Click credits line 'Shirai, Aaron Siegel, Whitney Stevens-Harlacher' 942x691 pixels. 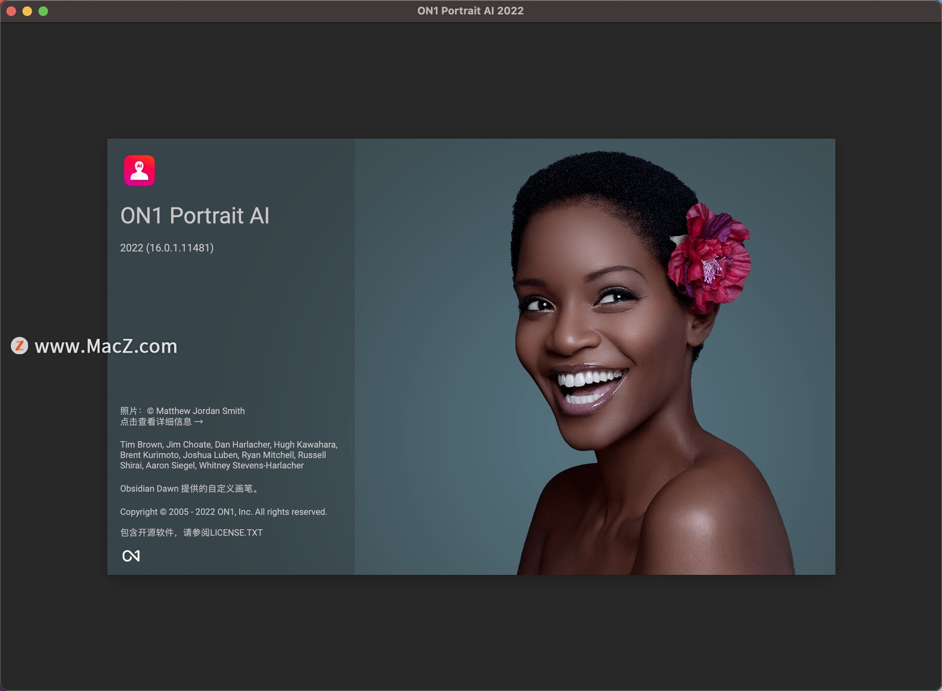(212, 465)
